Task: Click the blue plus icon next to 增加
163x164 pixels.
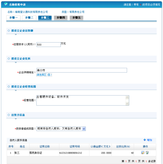Action: 145,140
